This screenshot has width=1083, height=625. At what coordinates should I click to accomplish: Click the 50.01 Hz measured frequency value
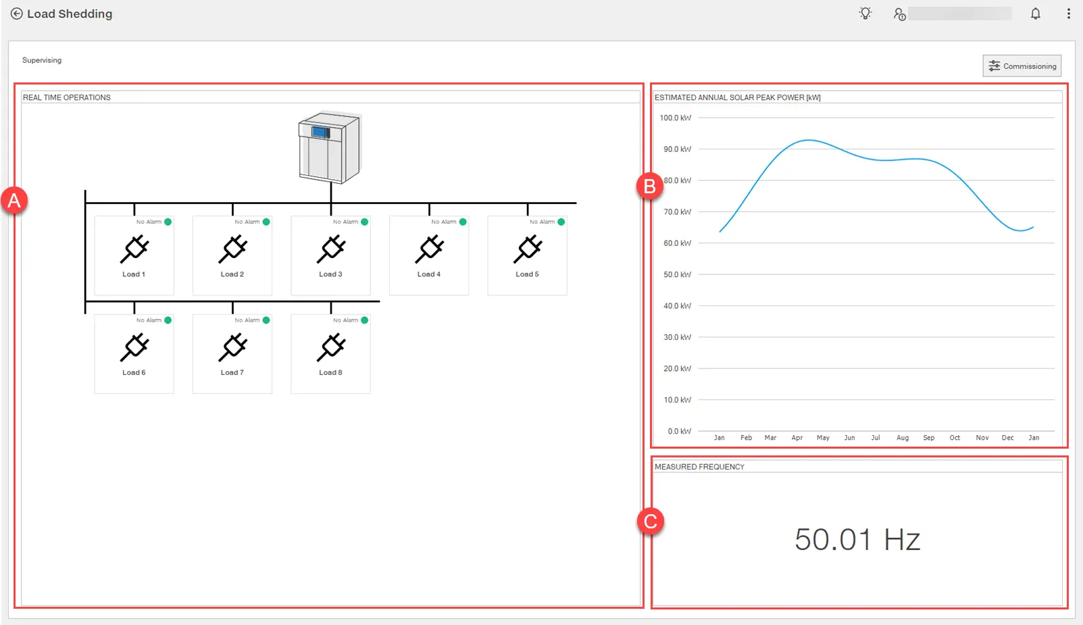857,540
